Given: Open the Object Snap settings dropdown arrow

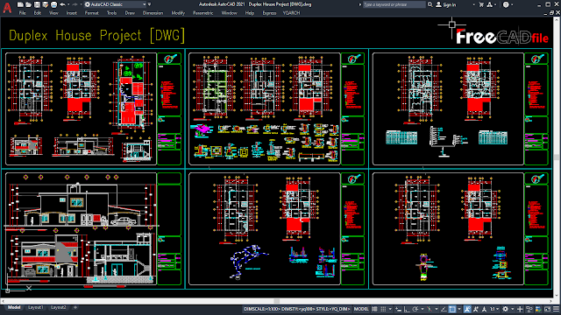Looking at the screenshot, I should [459, 309].
